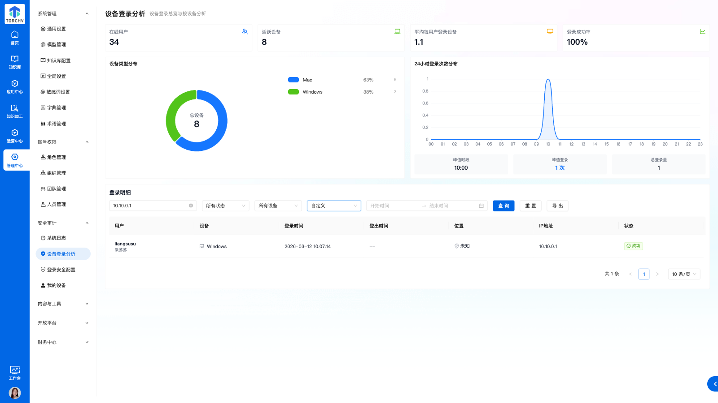Open the 所有状态 dropdown filter
The height and width of the screenshot is (403, 718).
[x=225, y=206]
